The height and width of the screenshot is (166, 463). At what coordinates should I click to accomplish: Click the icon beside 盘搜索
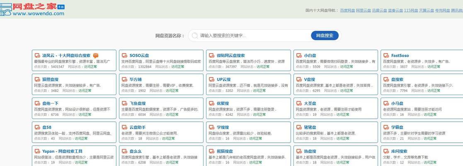point(386,79)
